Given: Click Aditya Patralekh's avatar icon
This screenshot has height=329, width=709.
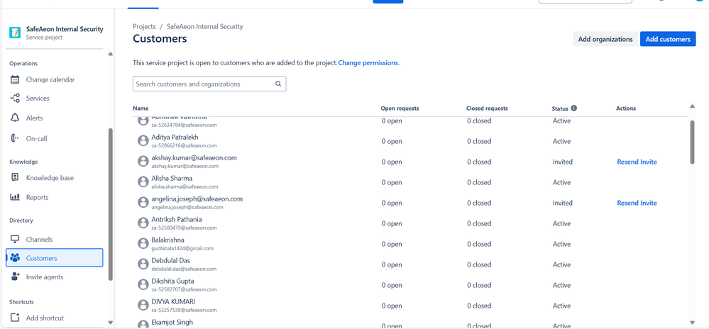Looking at the screenshot, I should click(x=143, y=140).
